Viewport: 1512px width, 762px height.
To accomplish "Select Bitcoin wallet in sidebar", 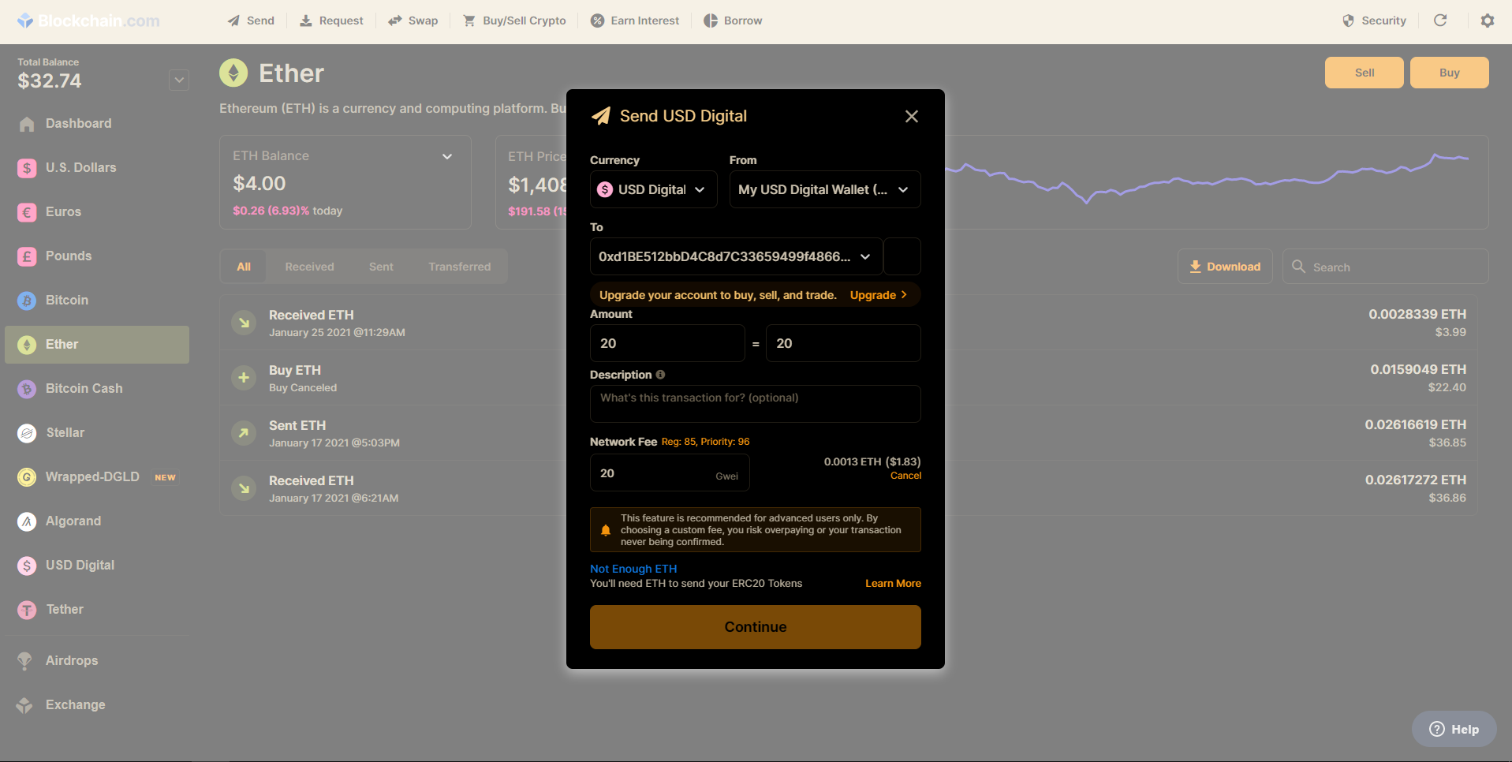I will (97, 301).
